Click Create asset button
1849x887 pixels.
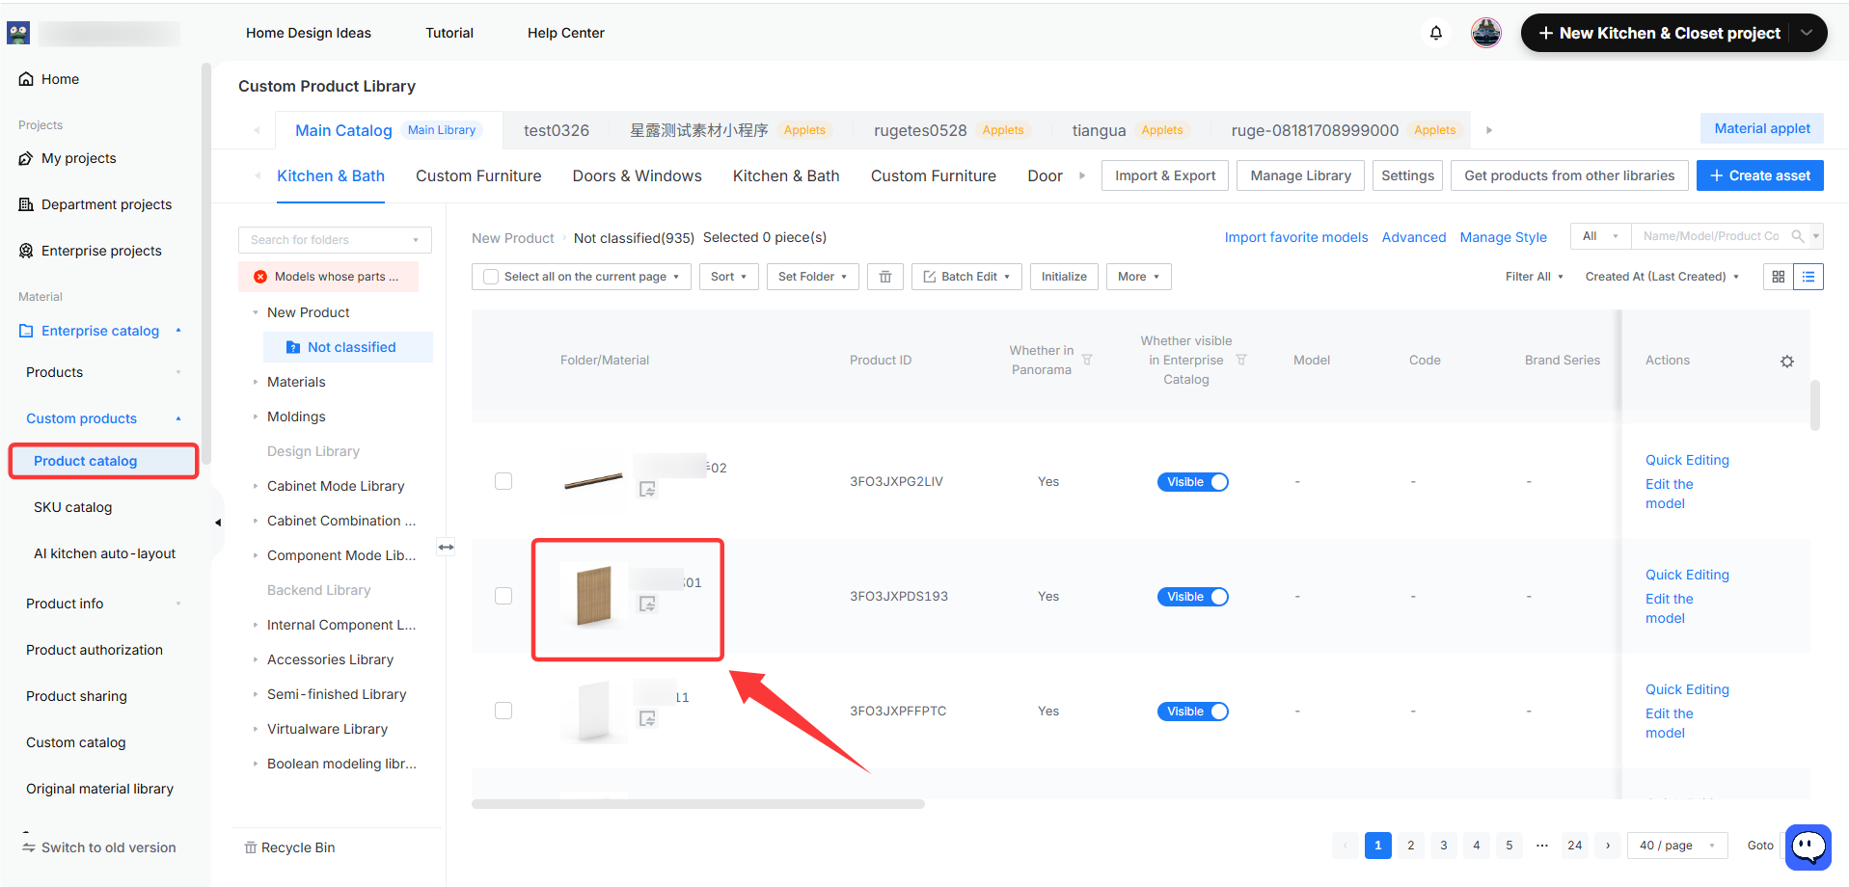point(1760,175)
